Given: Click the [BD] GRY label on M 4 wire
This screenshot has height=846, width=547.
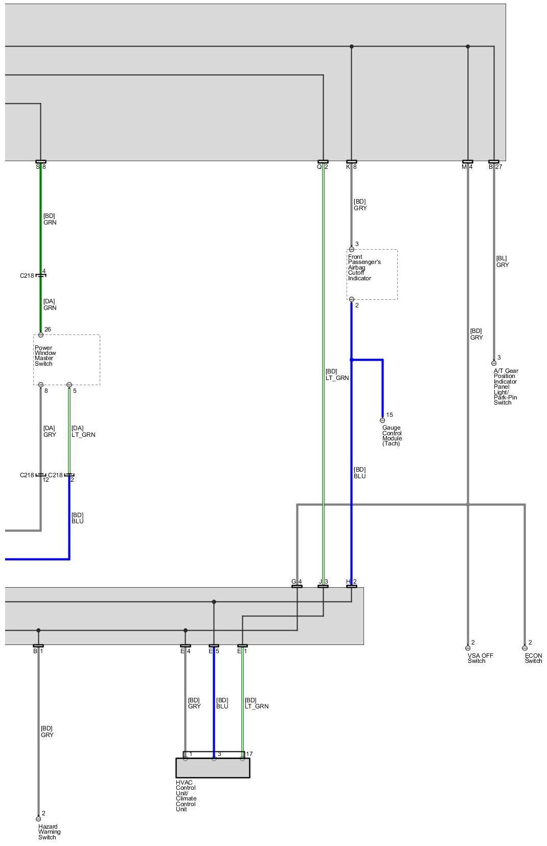Looking at the screenshot, I should [476, 334].
